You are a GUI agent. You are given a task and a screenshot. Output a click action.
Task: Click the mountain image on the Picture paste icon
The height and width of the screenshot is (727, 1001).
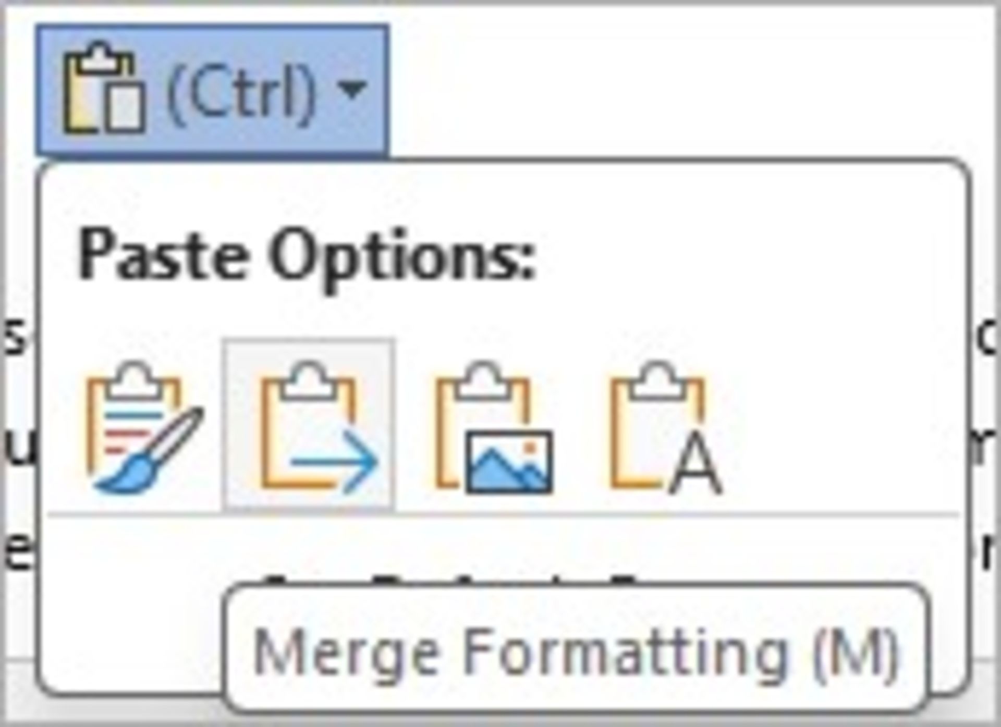(508, 464)
